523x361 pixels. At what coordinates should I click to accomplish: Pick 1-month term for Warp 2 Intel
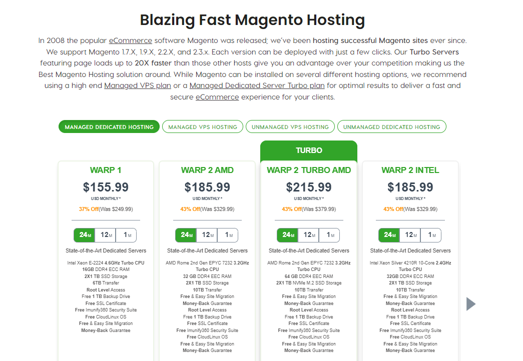click(431, 235)
